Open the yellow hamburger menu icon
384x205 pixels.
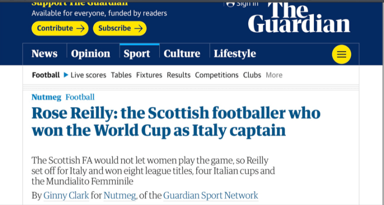(x=342, y=54)
